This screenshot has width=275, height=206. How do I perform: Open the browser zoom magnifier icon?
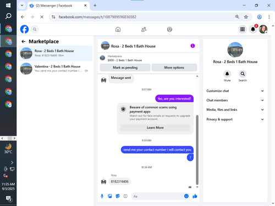[237, 17]
